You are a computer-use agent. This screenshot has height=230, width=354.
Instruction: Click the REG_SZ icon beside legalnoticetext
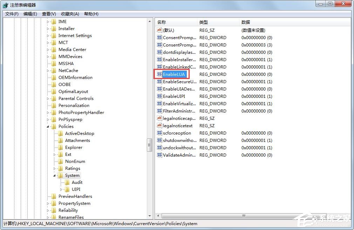[160, 125]
